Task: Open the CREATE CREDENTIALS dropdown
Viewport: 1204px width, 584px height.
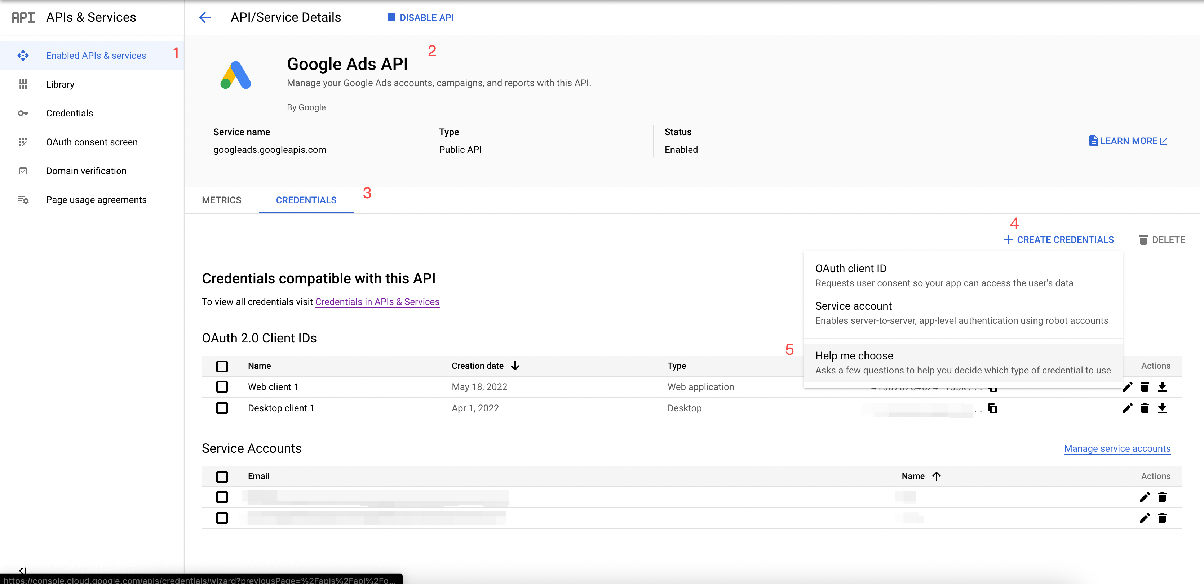Action: coord(1059,240)
